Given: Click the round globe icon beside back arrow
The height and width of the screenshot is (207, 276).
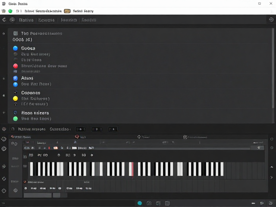Looking at the screenshot, I should click(x=12, y=20).
